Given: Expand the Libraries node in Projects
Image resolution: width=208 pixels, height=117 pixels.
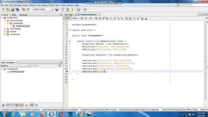Looking at the screenshot, I should pos(5,32).
